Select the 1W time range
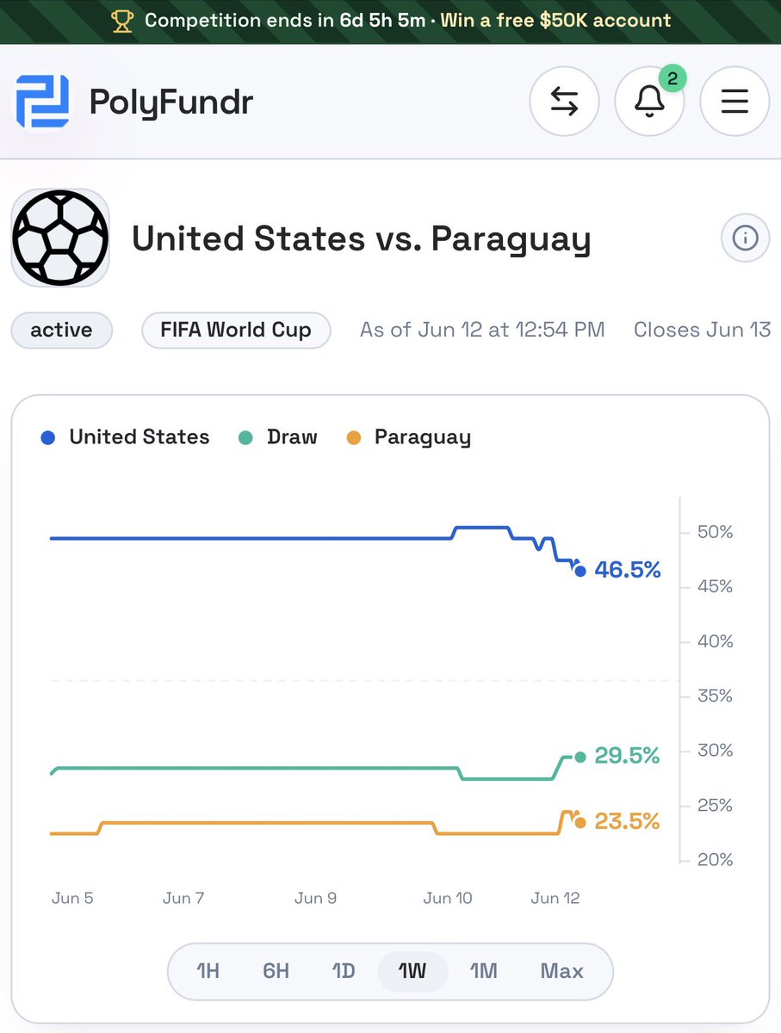This screenshot has width=781, height=1033. point(412,971)
